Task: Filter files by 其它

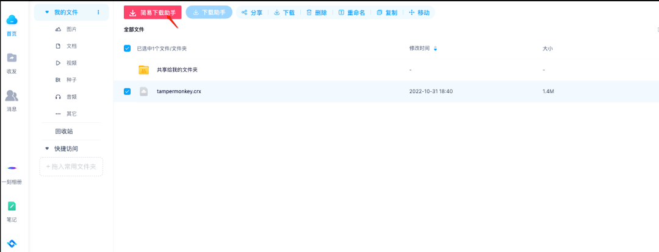Action: click(71, 114)
